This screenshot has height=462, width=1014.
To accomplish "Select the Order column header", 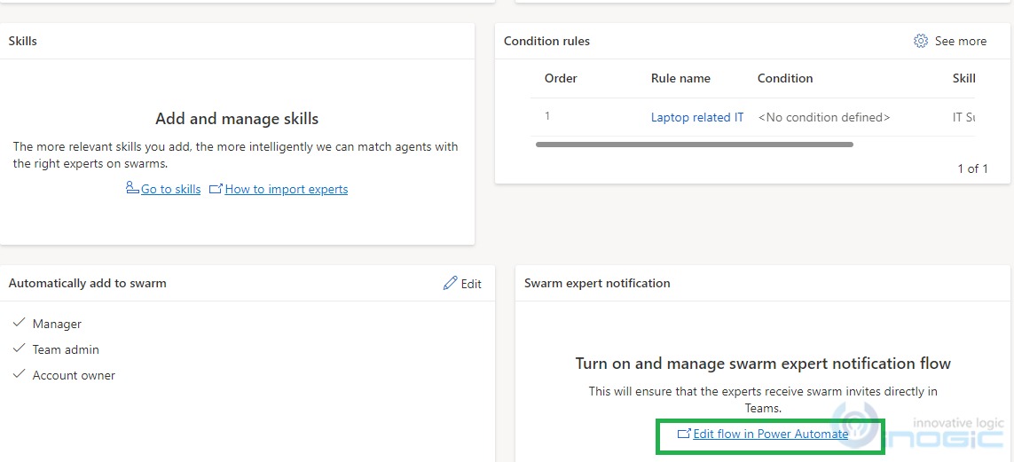I will (561, 79).
